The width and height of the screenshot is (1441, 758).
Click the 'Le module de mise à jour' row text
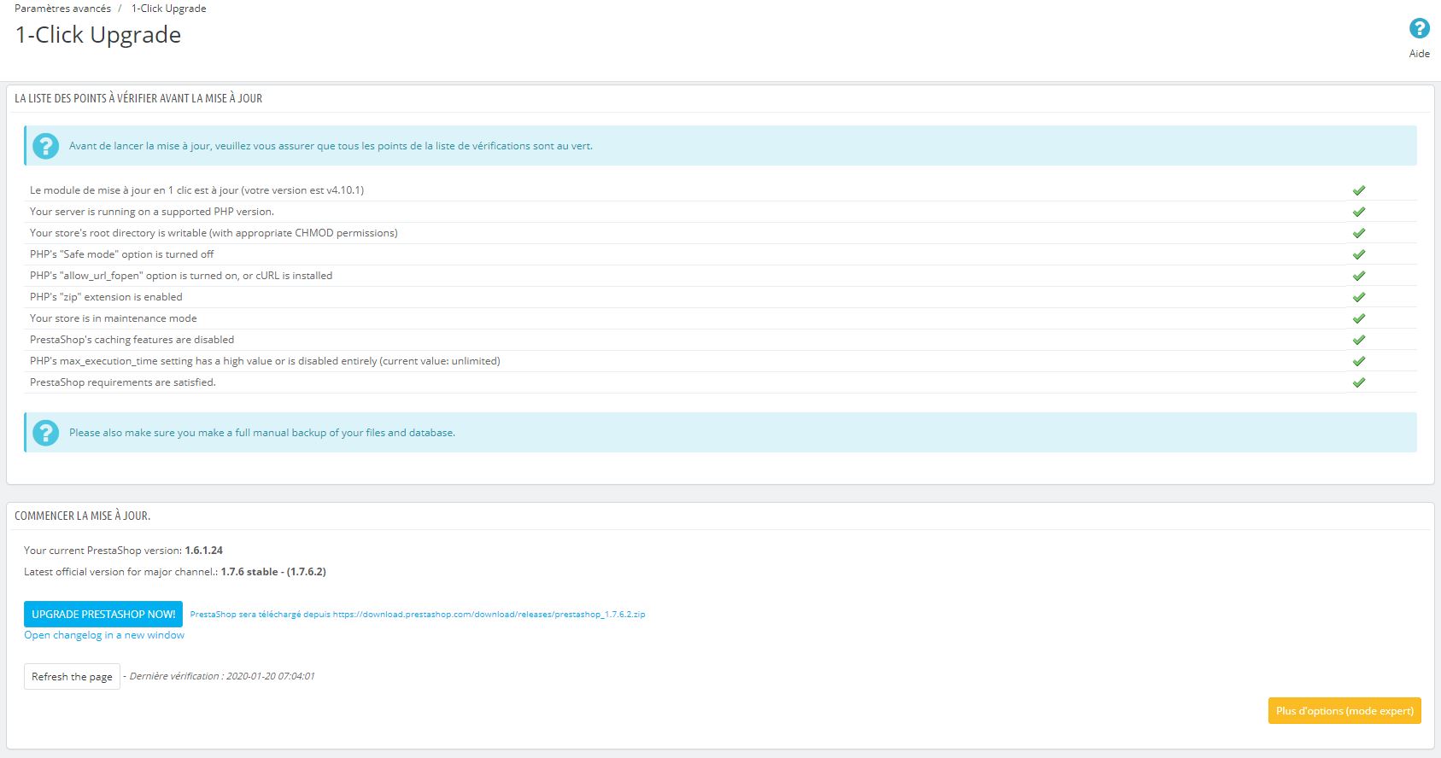(x=196, y=190)
